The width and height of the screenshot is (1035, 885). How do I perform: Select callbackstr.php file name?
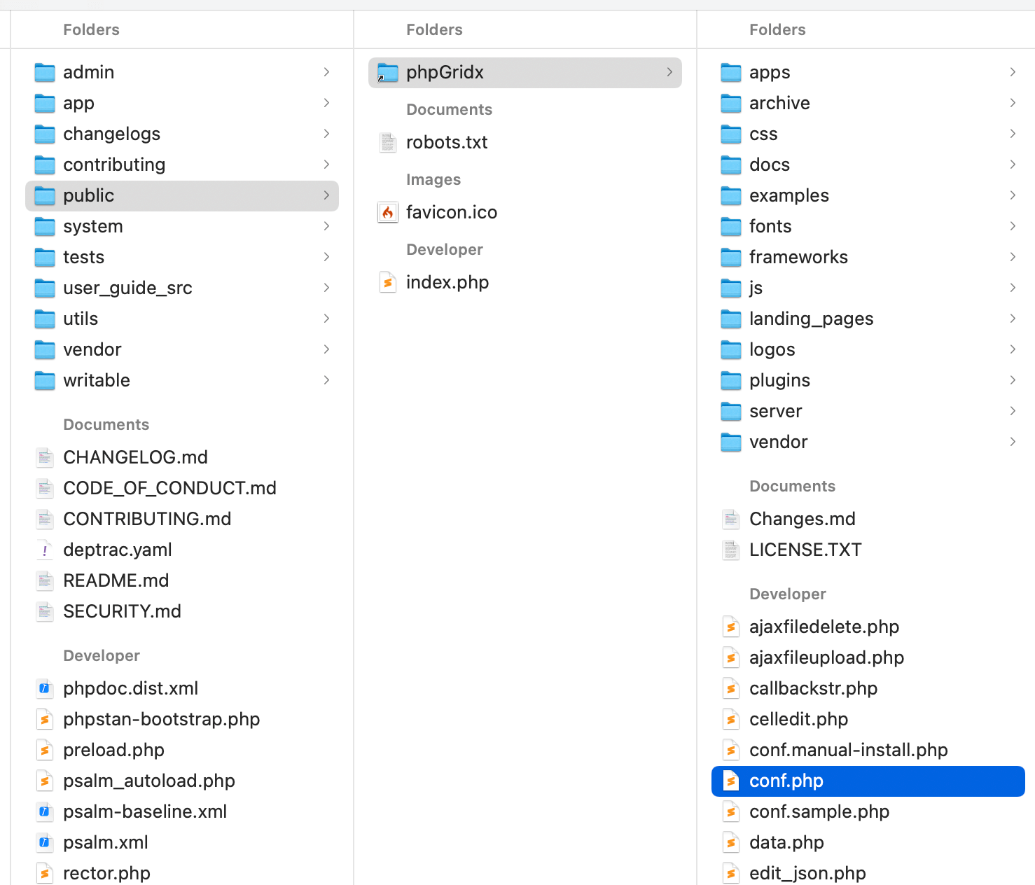pyautogui.click(x=814, y=688)
